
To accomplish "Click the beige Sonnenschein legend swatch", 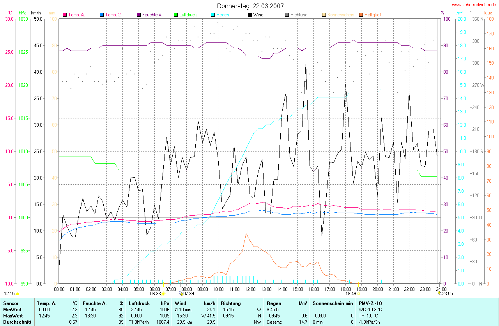I will [x=324, y=15].
